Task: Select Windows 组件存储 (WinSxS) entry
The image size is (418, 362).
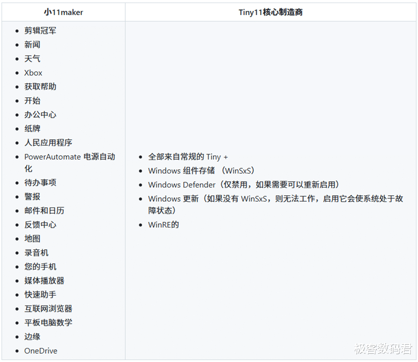Action: pos(202,171)
